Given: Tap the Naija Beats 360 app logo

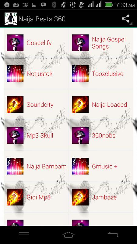Looking at the screenshot, I should (x=11, y=19).
